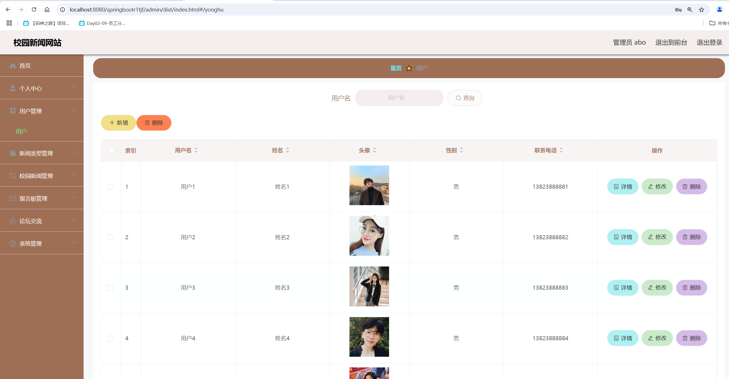Click 删除 for 用户2 row

click(x=692, y=237)
